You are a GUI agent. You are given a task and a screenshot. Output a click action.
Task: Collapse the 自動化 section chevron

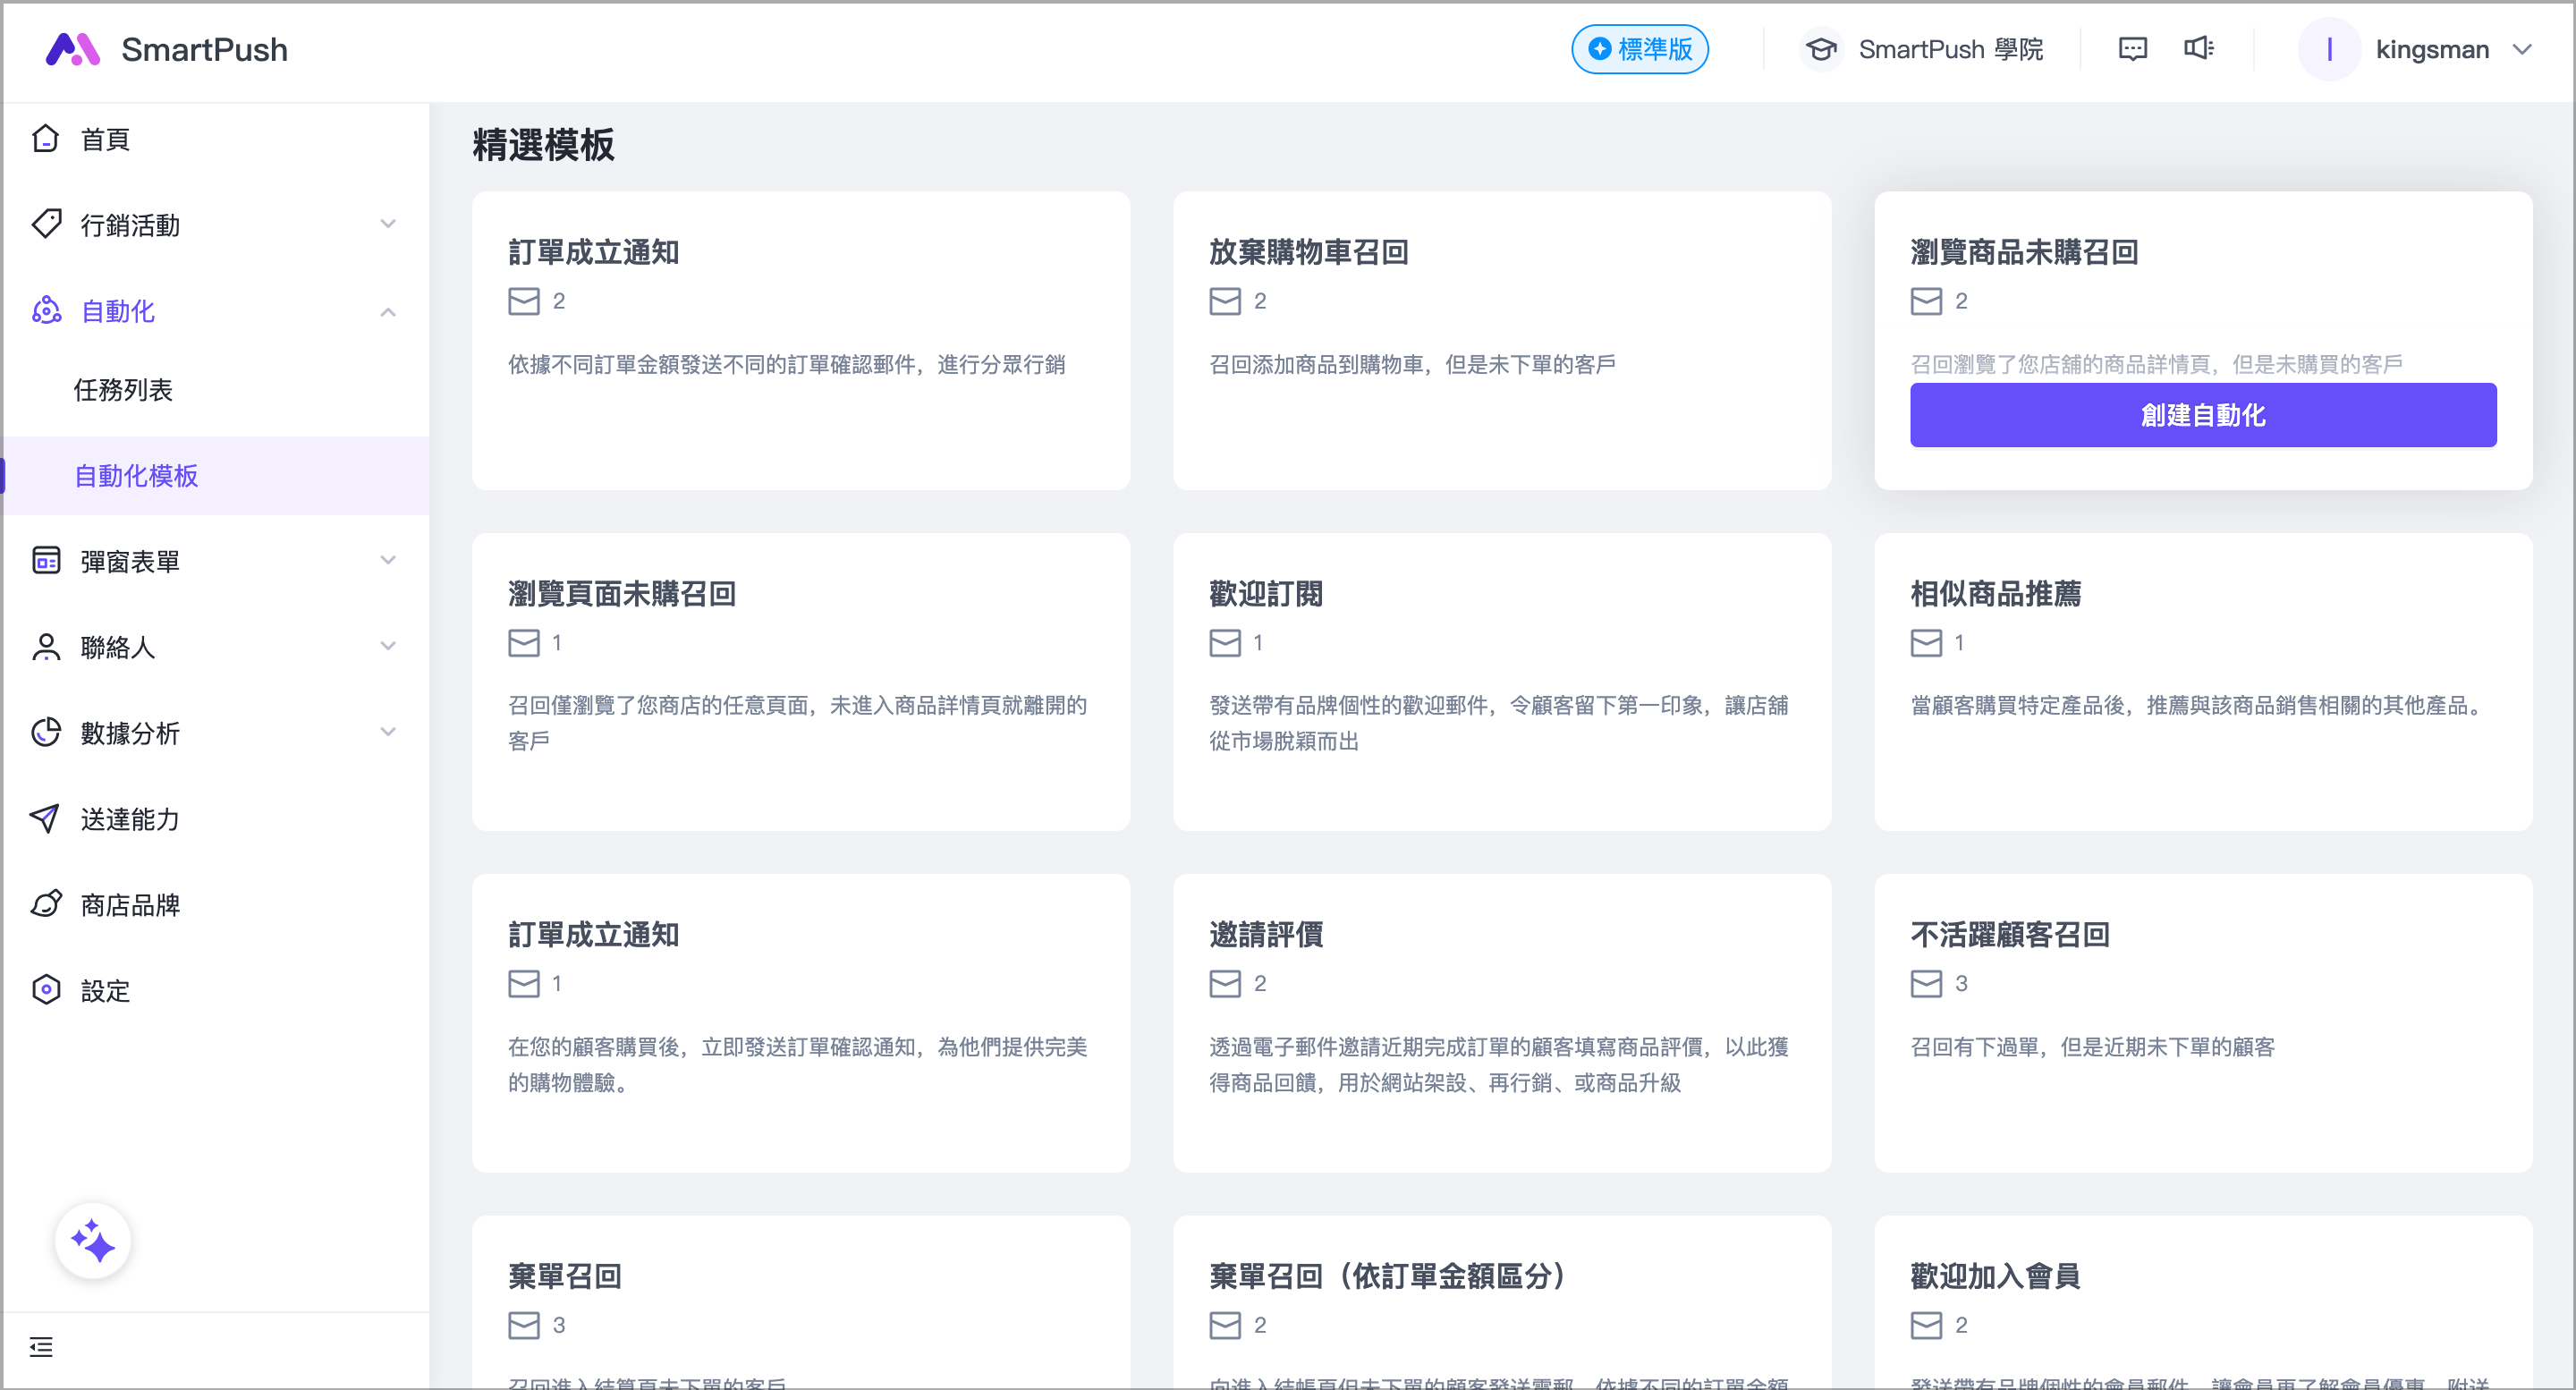click(388, 312)
